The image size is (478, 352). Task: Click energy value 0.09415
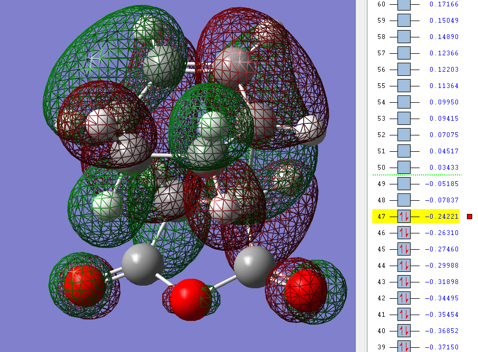click(x=444, y=119)
